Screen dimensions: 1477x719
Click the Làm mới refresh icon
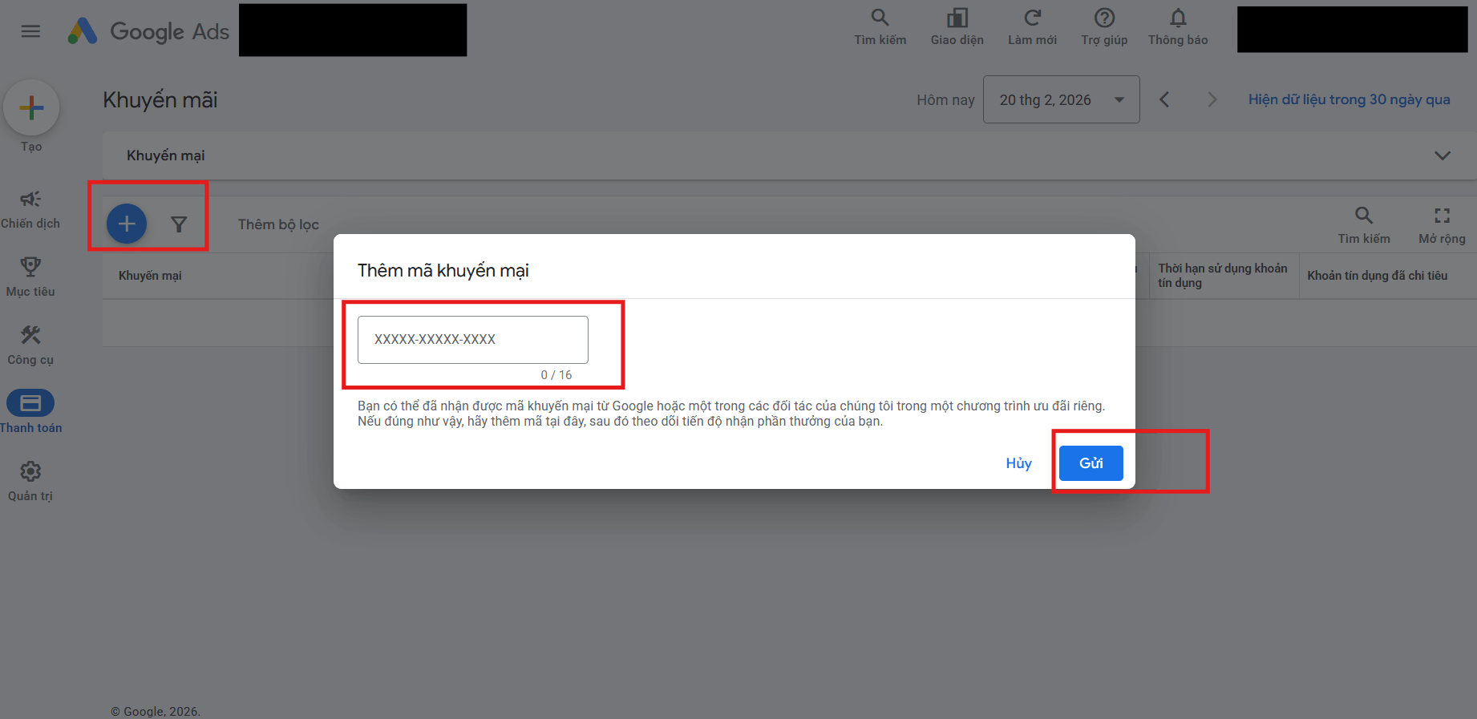1032,27
